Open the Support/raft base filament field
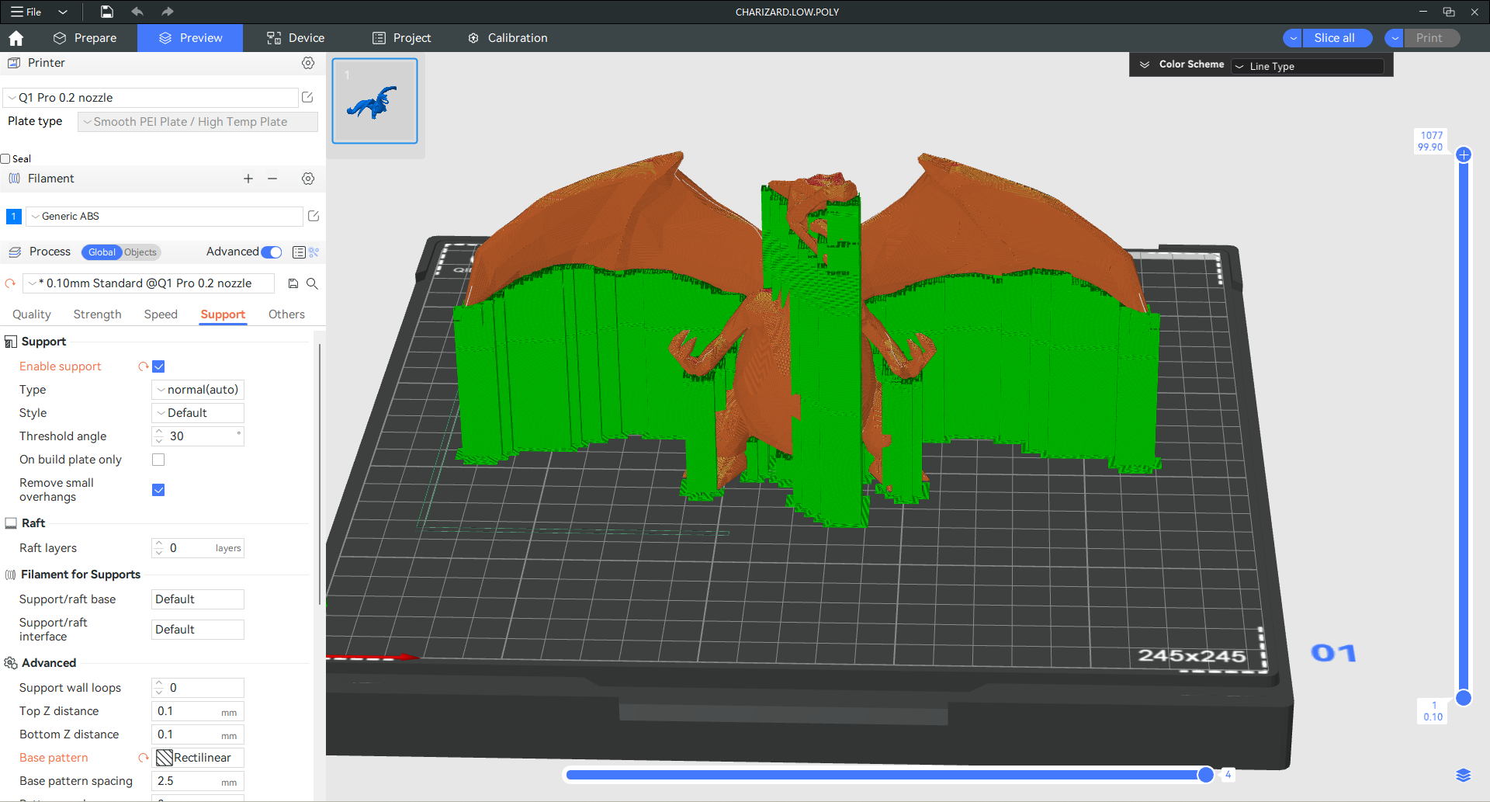1490x802 pixels. point(198,599)
